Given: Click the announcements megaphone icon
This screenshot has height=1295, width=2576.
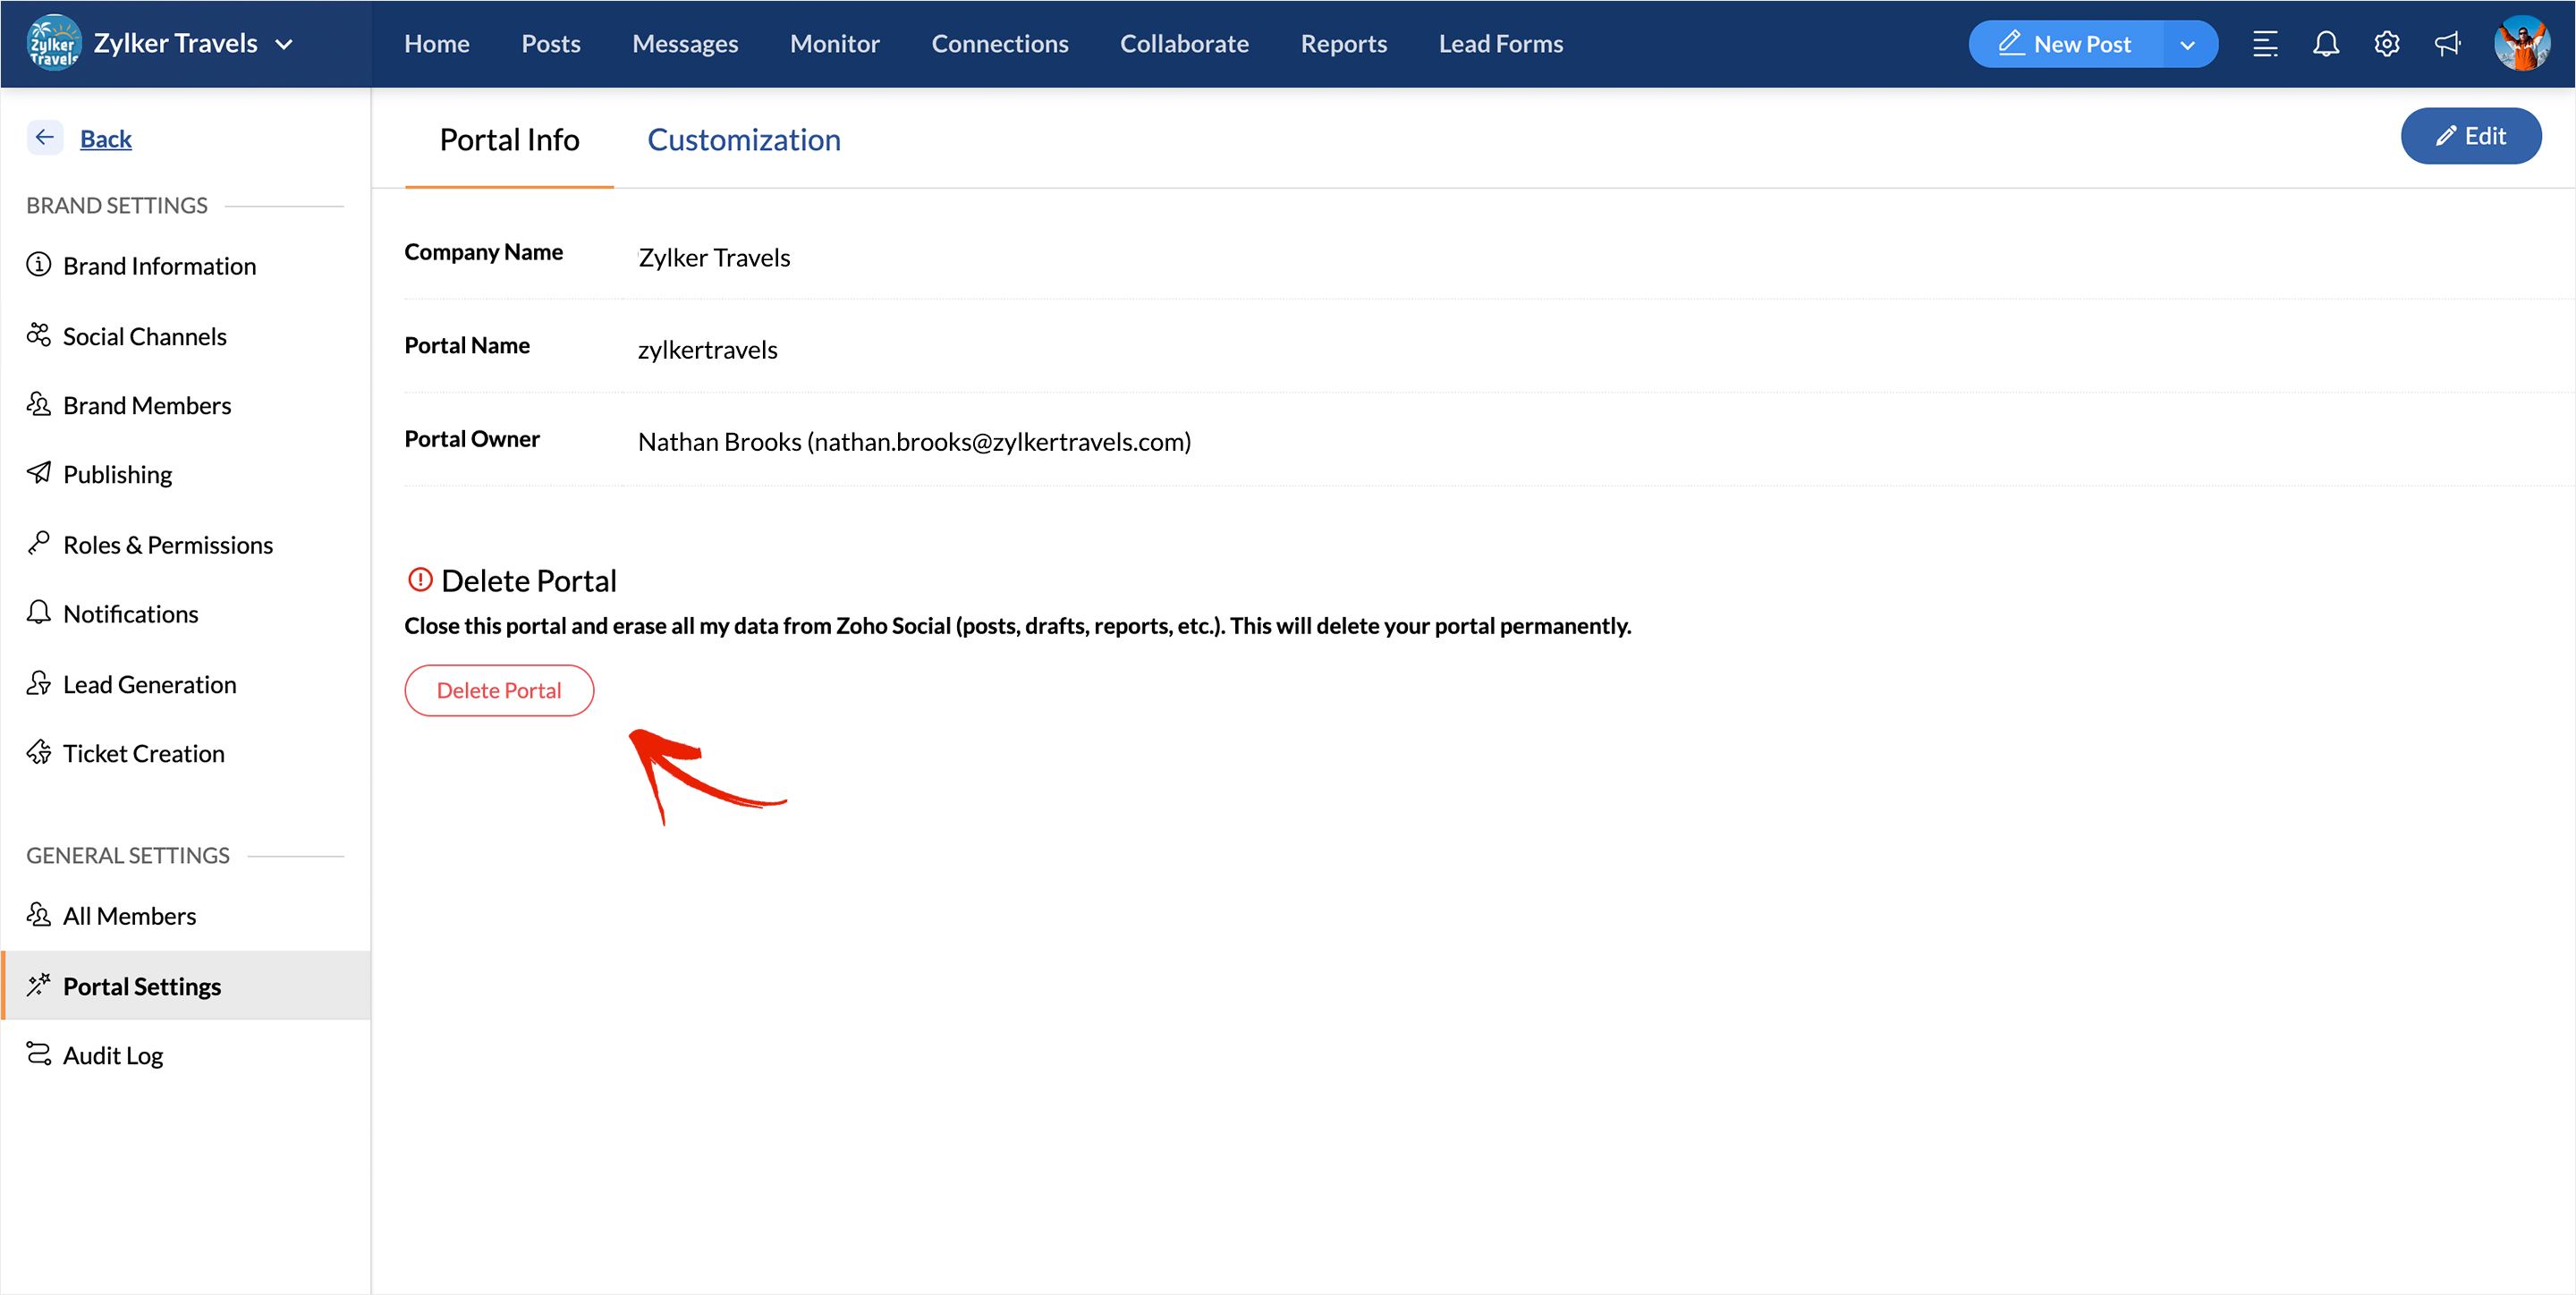Looking at the screenshot, I should pyautogui.click(x=2447, y=44).
